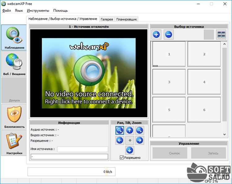The width and height of the screenshot is (232, 184).
Task: Pan camera left with the left arrow
Action: [119, 140]
